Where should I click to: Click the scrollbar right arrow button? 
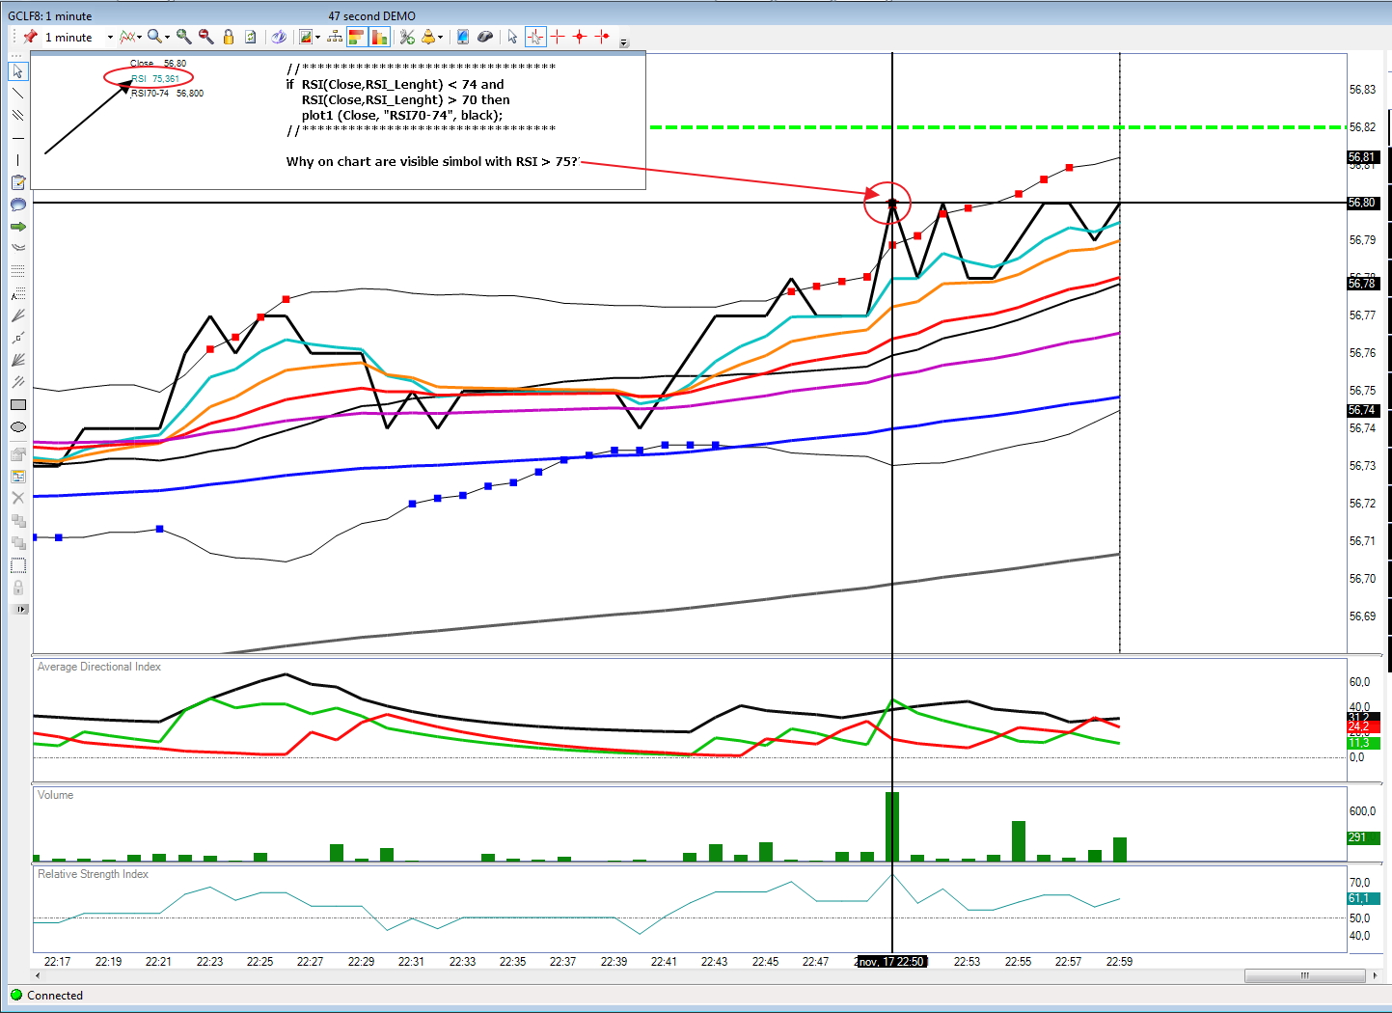point(1375,975)
